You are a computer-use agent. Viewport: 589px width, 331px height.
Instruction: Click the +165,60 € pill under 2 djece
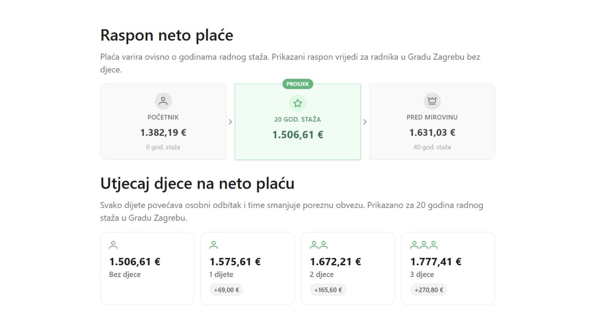(328, 290)
